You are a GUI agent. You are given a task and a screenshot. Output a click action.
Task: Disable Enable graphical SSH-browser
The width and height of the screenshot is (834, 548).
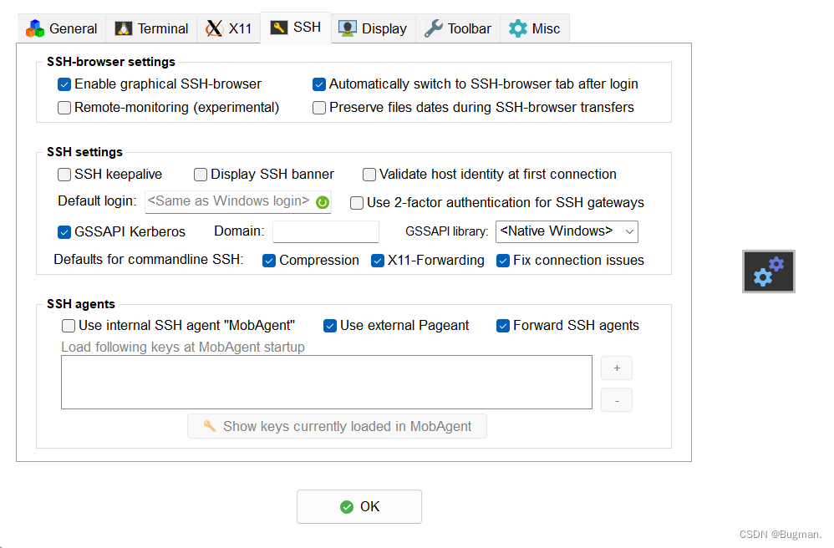coord(64,84)
